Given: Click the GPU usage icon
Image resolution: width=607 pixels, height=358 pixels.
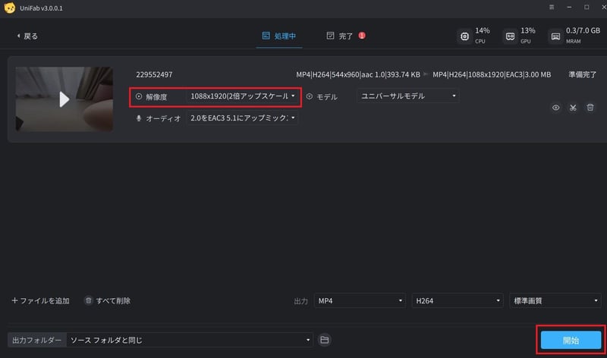Looking at the screenshot, I should coord(510,36).
